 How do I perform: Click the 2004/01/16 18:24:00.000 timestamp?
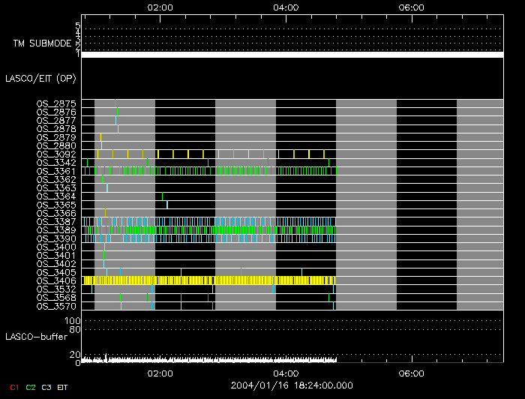point(292,385)
